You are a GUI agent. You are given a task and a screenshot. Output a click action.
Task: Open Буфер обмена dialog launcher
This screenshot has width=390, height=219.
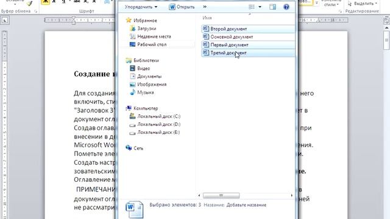(x=35, y=12)
